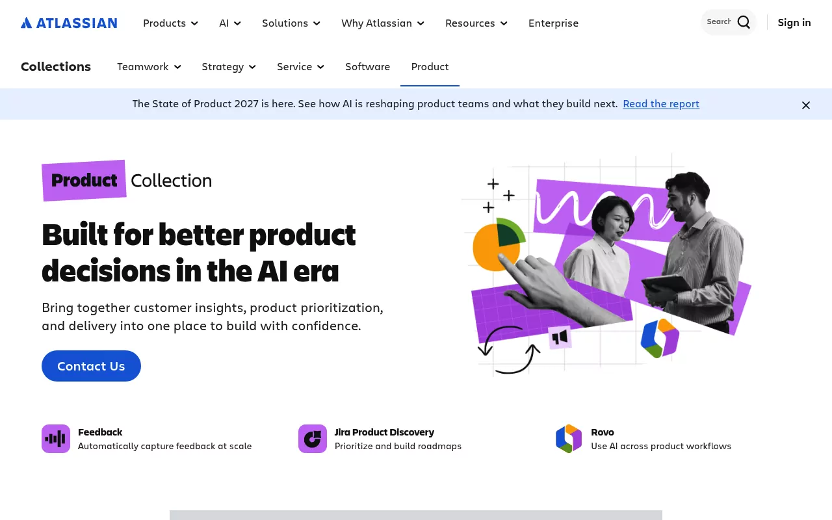
Task: Expand the Teamwork collection menu
Action: tap(149, 66)
